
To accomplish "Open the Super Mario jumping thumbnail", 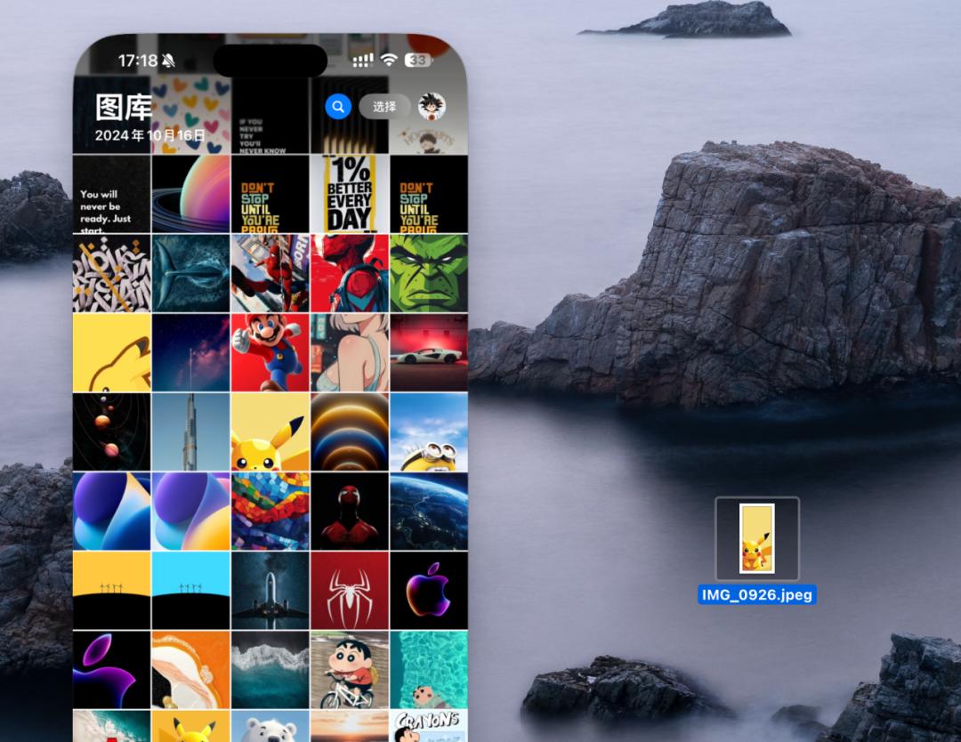I will [x=269, y=352].
